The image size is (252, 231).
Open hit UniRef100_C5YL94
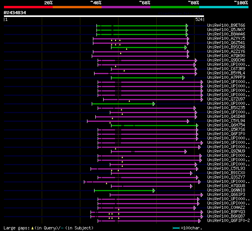(226, 121)
